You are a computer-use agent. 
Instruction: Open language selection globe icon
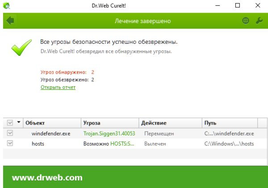click(x=246, y=21)
